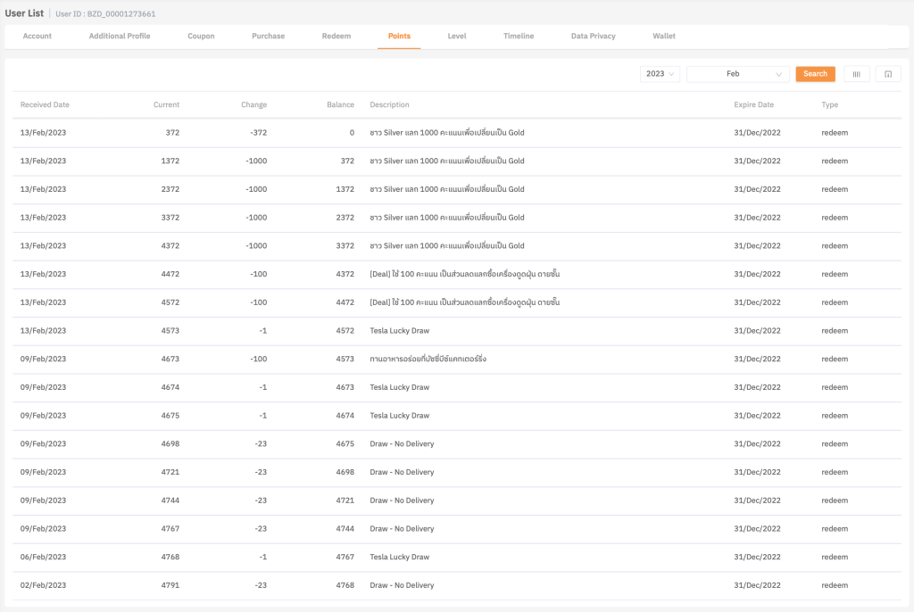Go to the Coupon tab
Image resolution: width=914 pixels, height=612 pixels.
(x=201, y=37)
